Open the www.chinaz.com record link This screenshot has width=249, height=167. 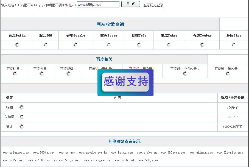click(x=201, y=153)
